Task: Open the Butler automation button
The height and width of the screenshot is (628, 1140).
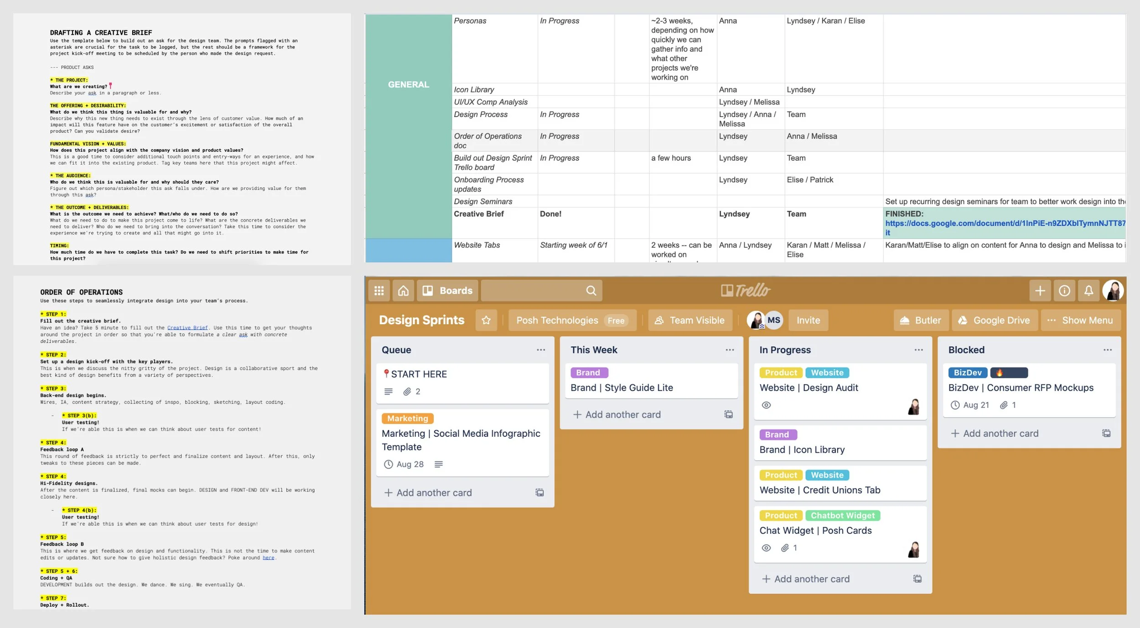Action: [921, 320]
